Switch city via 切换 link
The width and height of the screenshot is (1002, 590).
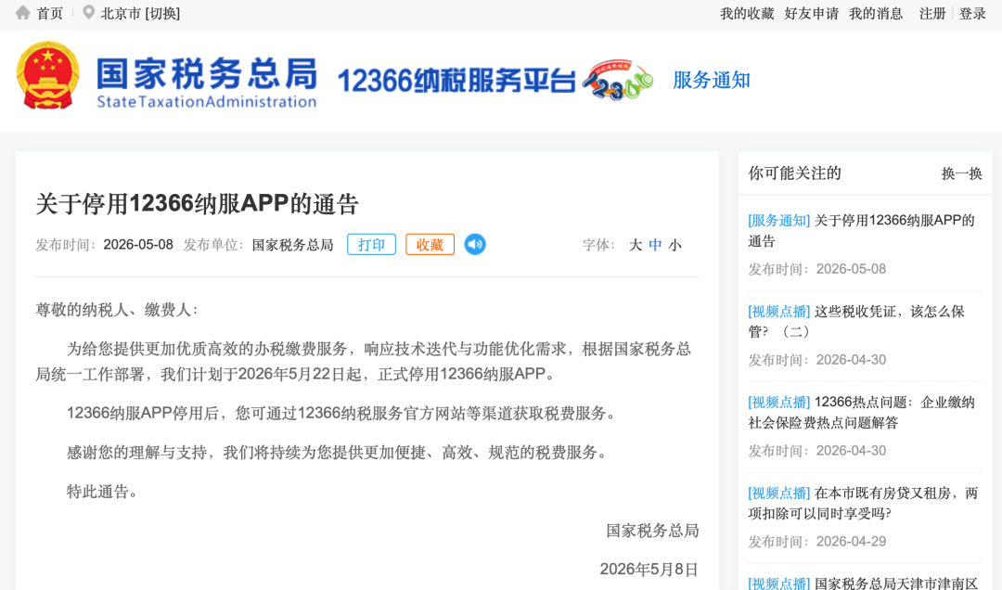[x=162, y=13]
